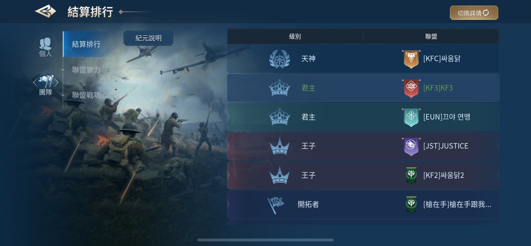Tap the back arrow icon

[45, 11]
